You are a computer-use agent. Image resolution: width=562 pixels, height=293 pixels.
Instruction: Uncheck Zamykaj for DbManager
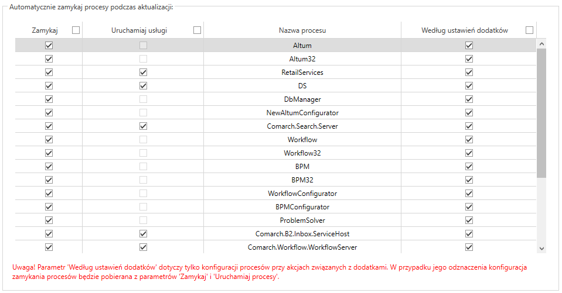point(49,99)
